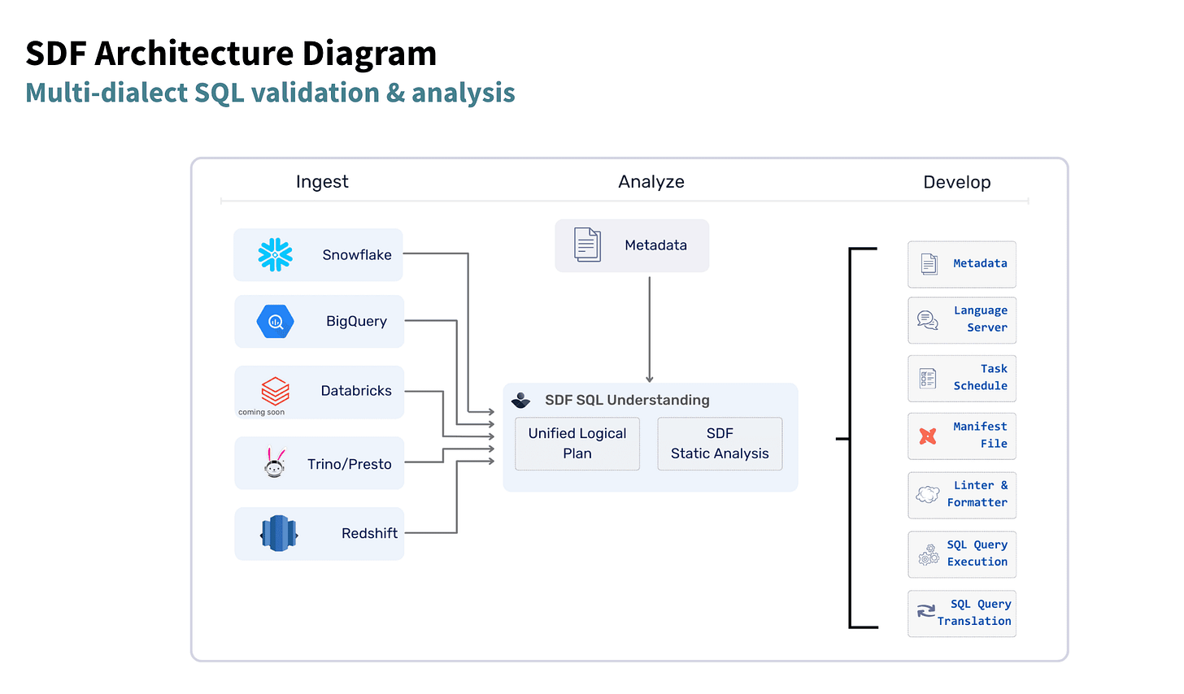The width and height of the screenshot is (1184, 694).
Task: Click the Databricks label text
Action: point(356,391)
